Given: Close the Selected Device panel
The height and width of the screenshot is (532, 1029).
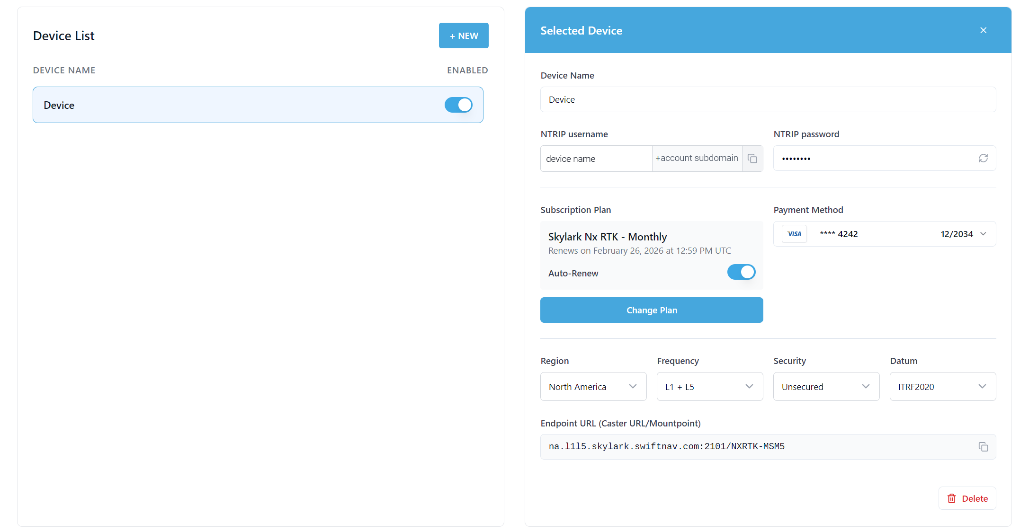Looking at the screenshot, I should [x=983, y=30].
